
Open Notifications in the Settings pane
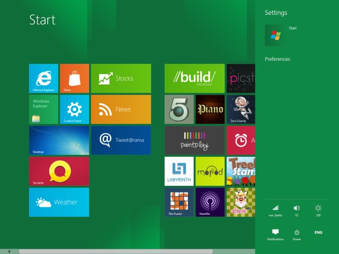275,235
